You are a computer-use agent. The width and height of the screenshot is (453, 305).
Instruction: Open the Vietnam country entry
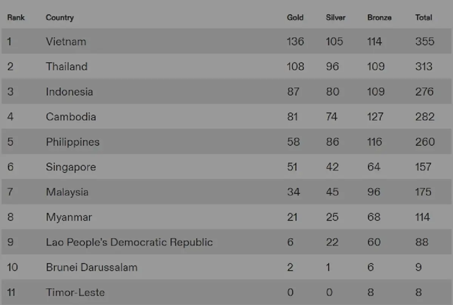coord(66,41)
